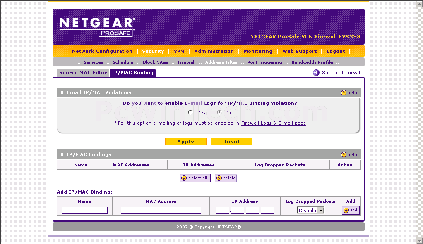Open the Security menu
Image resolution: width=423 pixels, height=244 pixels.
153,51
